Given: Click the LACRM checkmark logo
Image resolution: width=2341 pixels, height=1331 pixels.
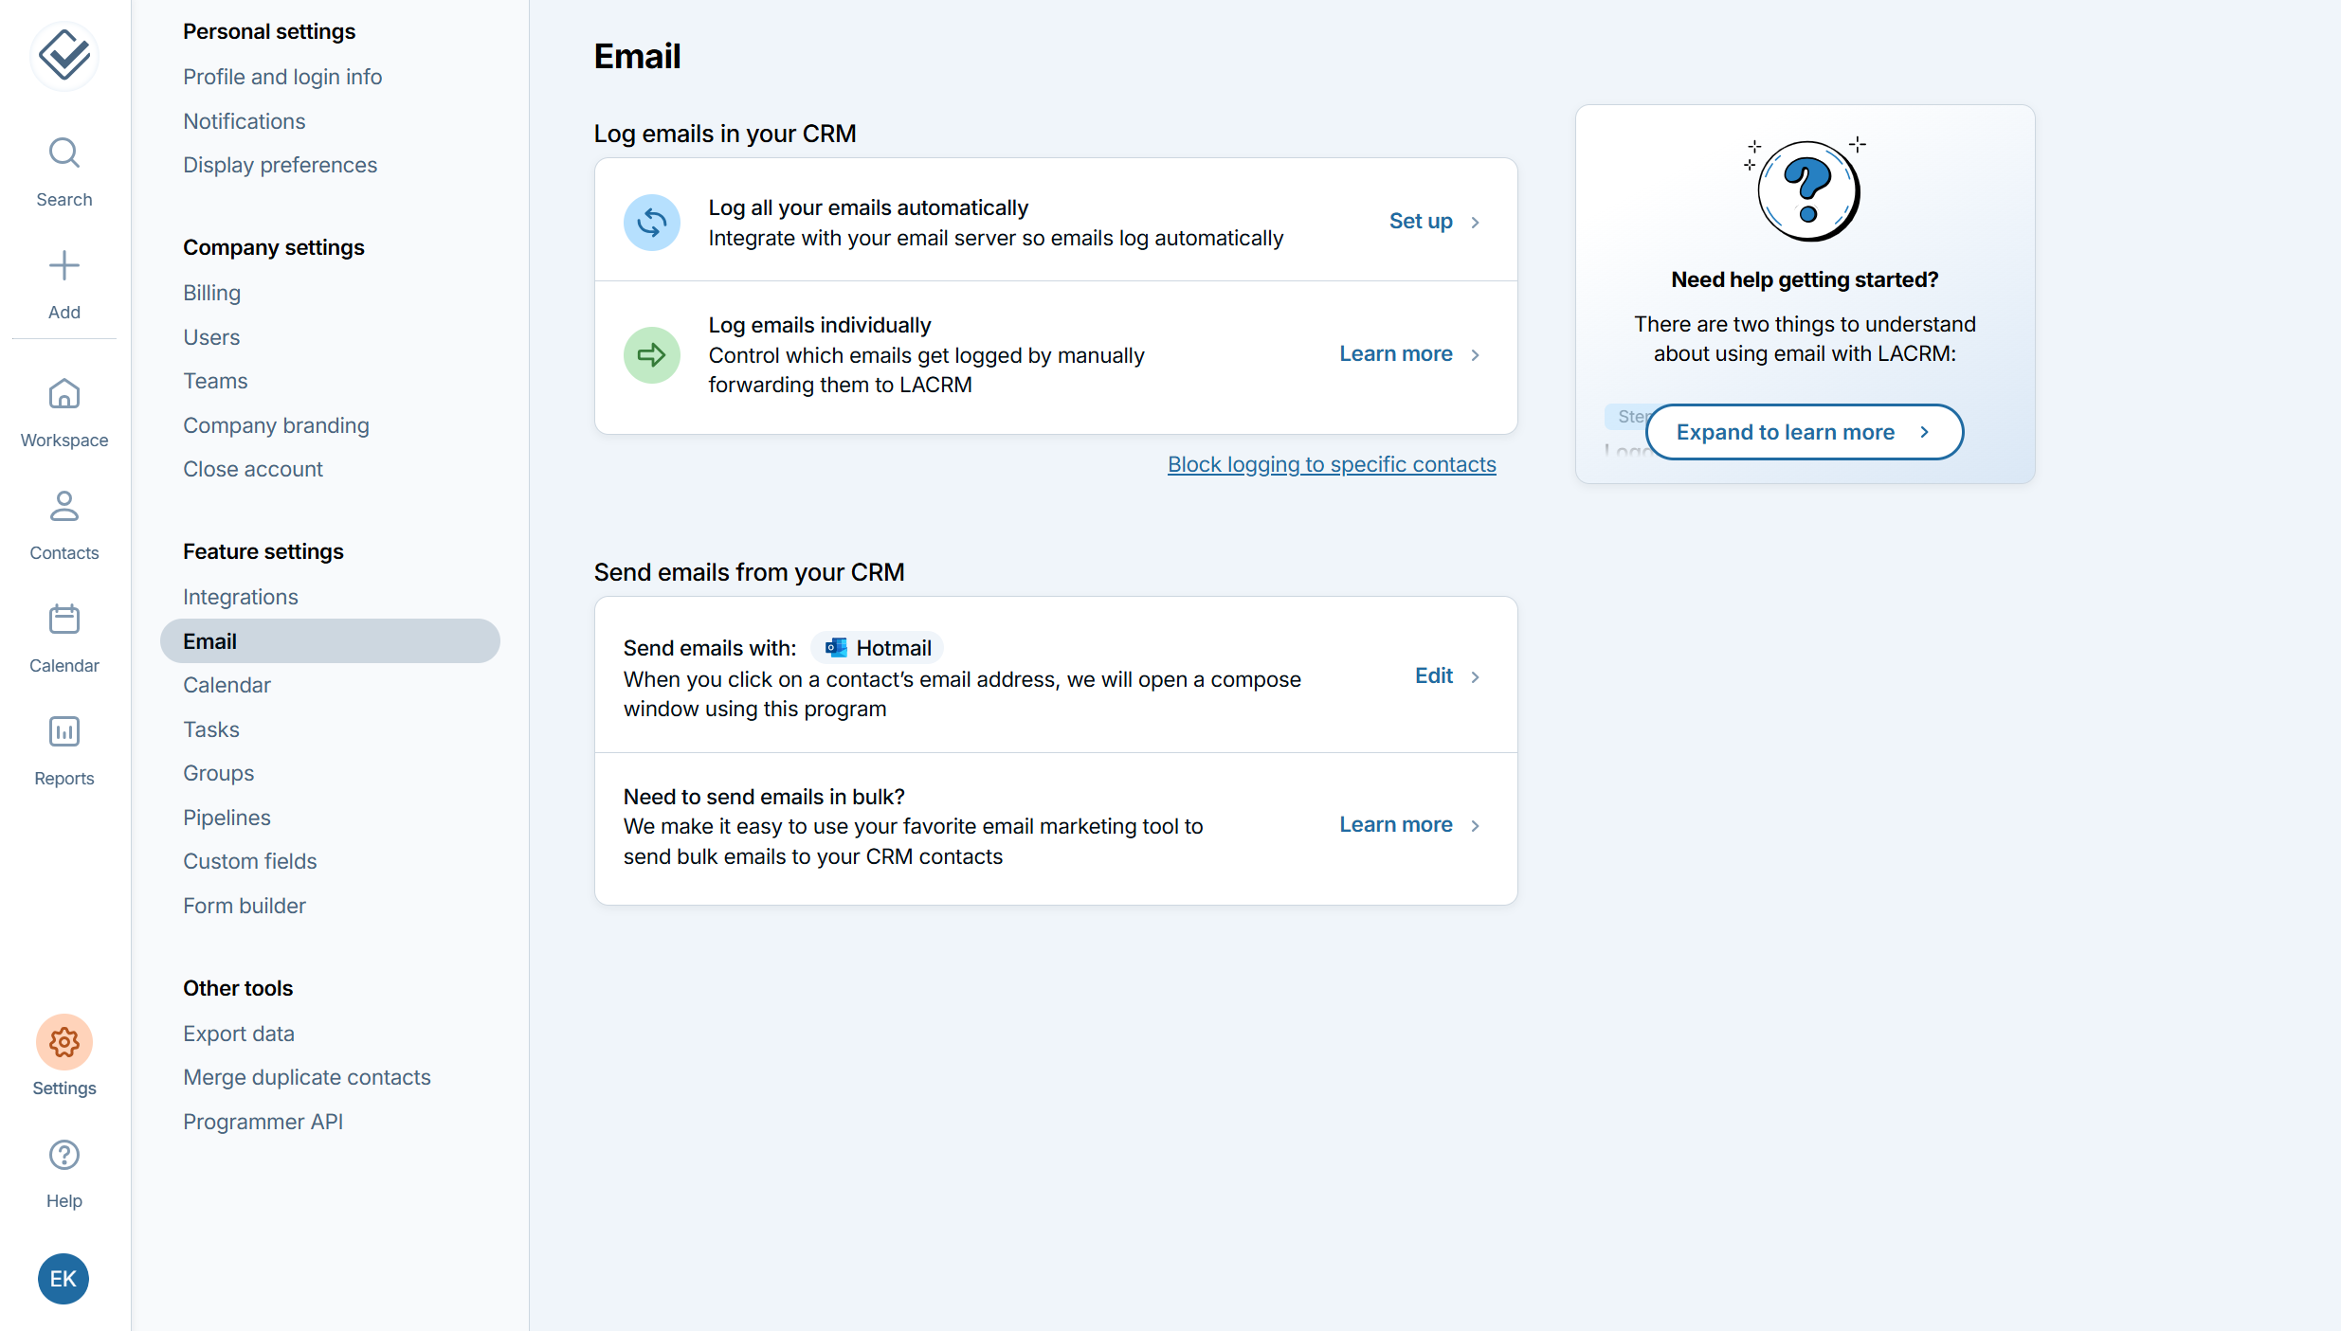Looking at the screenshot, I should tap(64, 55).
